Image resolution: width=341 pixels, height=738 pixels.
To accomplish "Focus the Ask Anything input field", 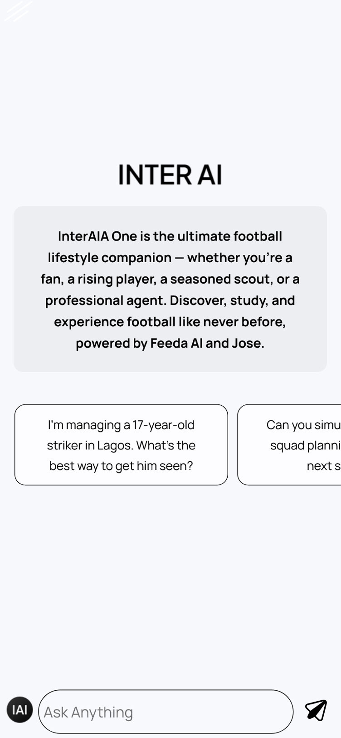I will click(x=166, y=712).
